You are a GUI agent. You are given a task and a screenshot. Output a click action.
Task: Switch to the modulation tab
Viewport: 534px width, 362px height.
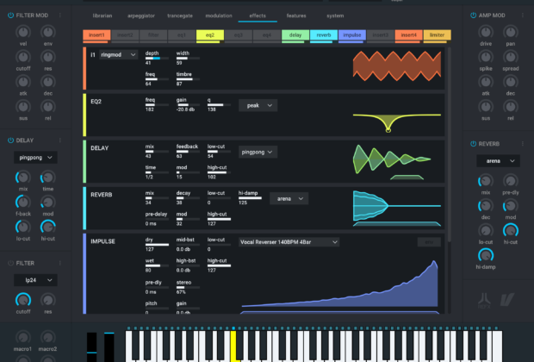tap(219, 16)
